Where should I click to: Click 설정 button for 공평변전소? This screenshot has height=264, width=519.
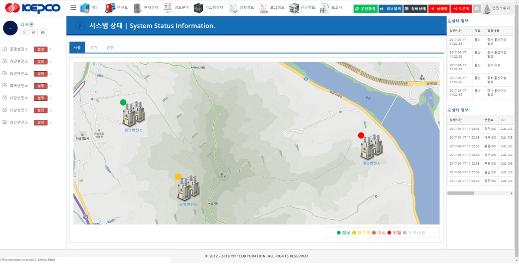41,49
